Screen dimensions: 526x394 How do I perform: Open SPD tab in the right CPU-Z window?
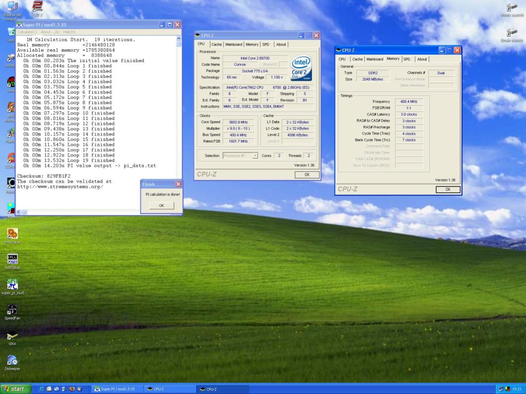pyautogui.click(x=407, y=59)
